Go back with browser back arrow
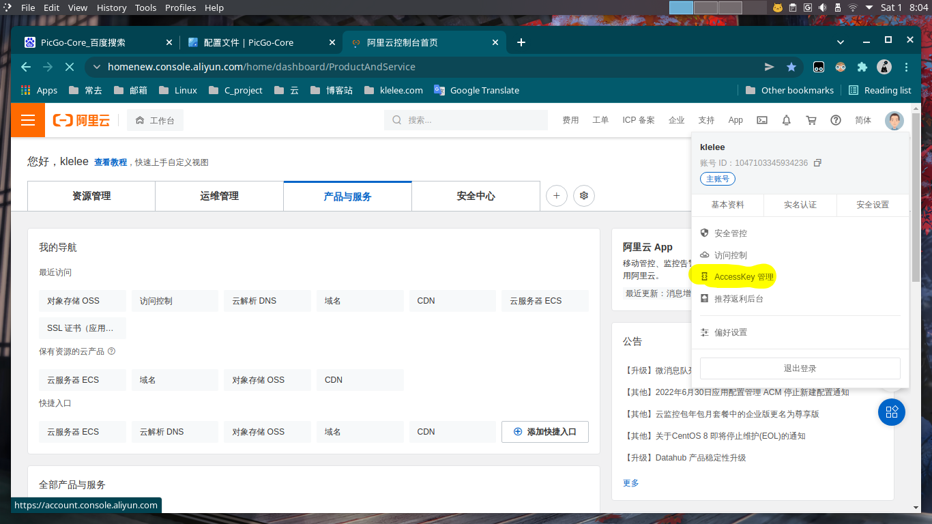 point(26,67)
